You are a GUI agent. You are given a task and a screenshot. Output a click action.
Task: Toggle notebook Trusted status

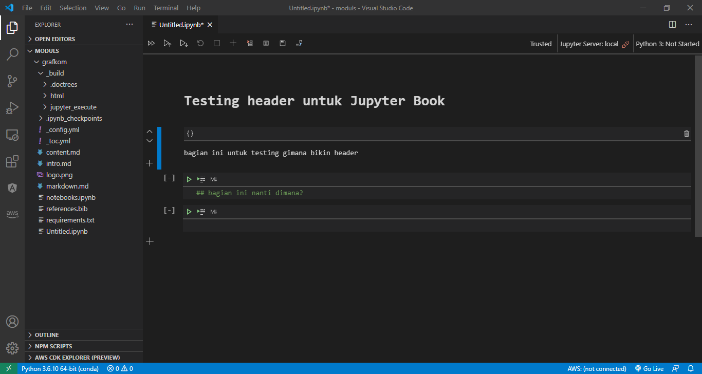coord(541,44)
